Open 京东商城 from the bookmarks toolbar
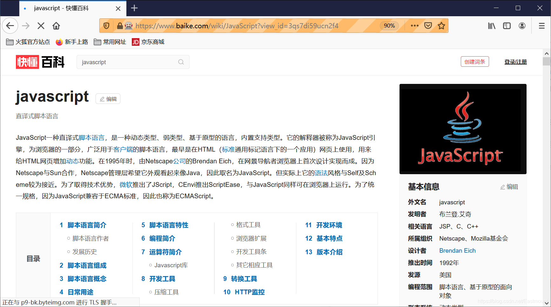Viewport: 551px width, 307px height. point(148,42)
